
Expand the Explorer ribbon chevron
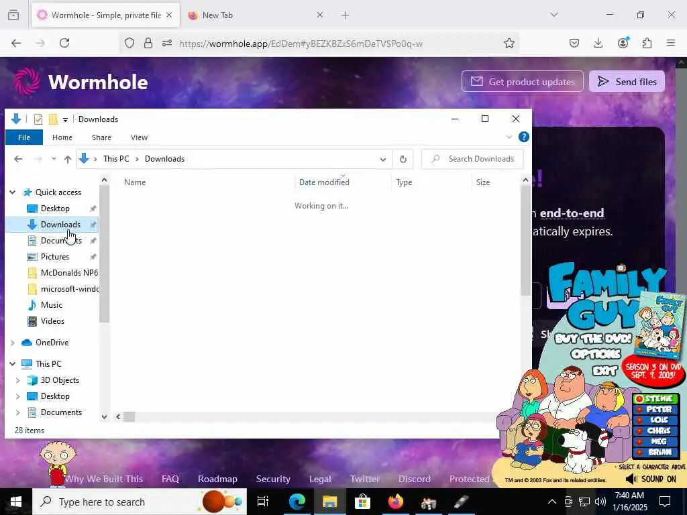(509, 137)
